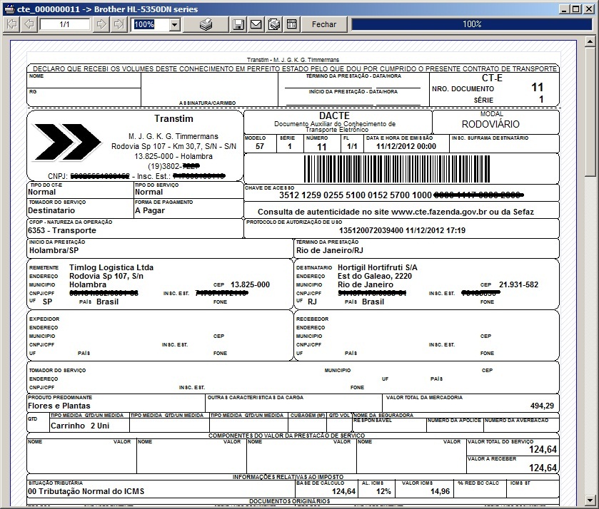This screenshot has width=599, height=509.
Task: Click sender name 'Timlog Logistica Ltda'
Action: click(111, 267)
